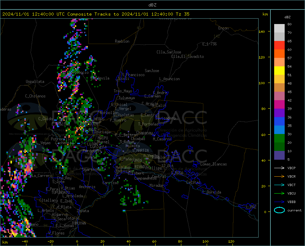Click the VBCP legend label
Image resolution: width=305 pixels, height=246 pixels.
(291, 168)
